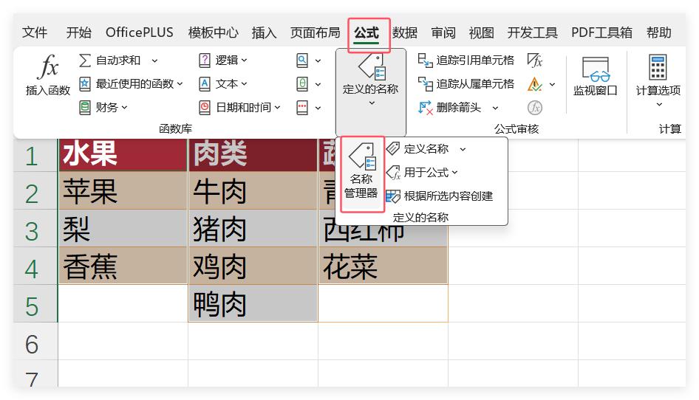Switch to the 页面布局 tab
The height and width of the screenshot is (400, 699).
pyautogui.click(x=316, y=32)
